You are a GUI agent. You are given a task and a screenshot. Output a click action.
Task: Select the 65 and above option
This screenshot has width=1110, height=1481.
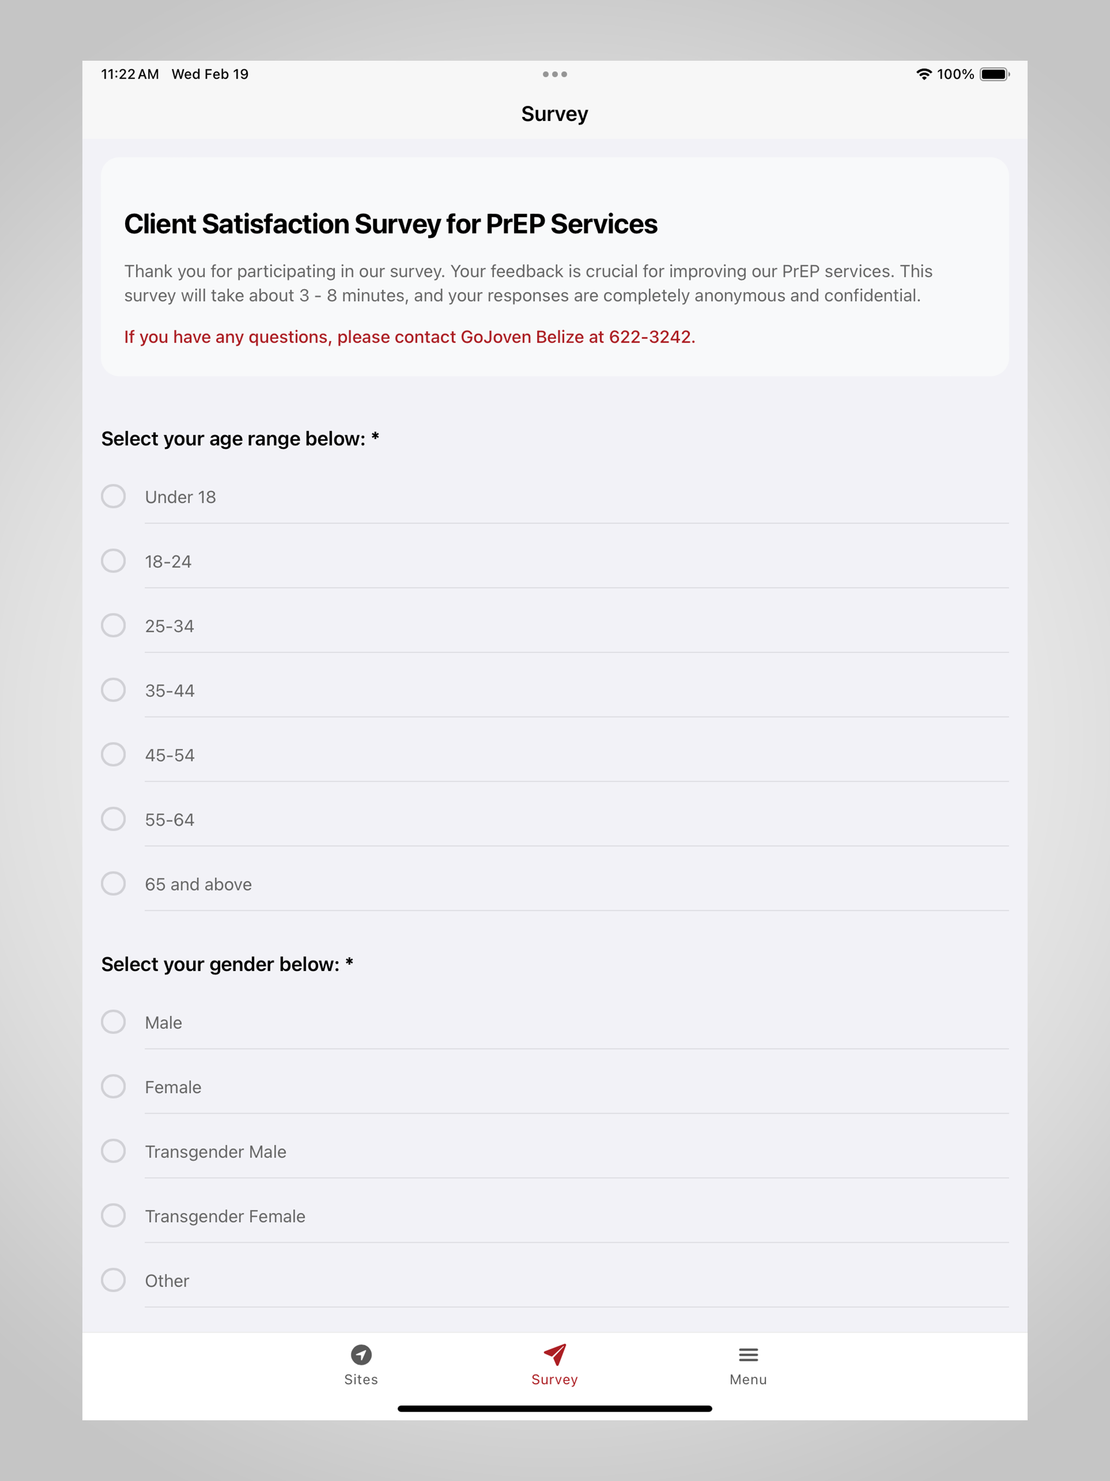[x=555, y=884]
